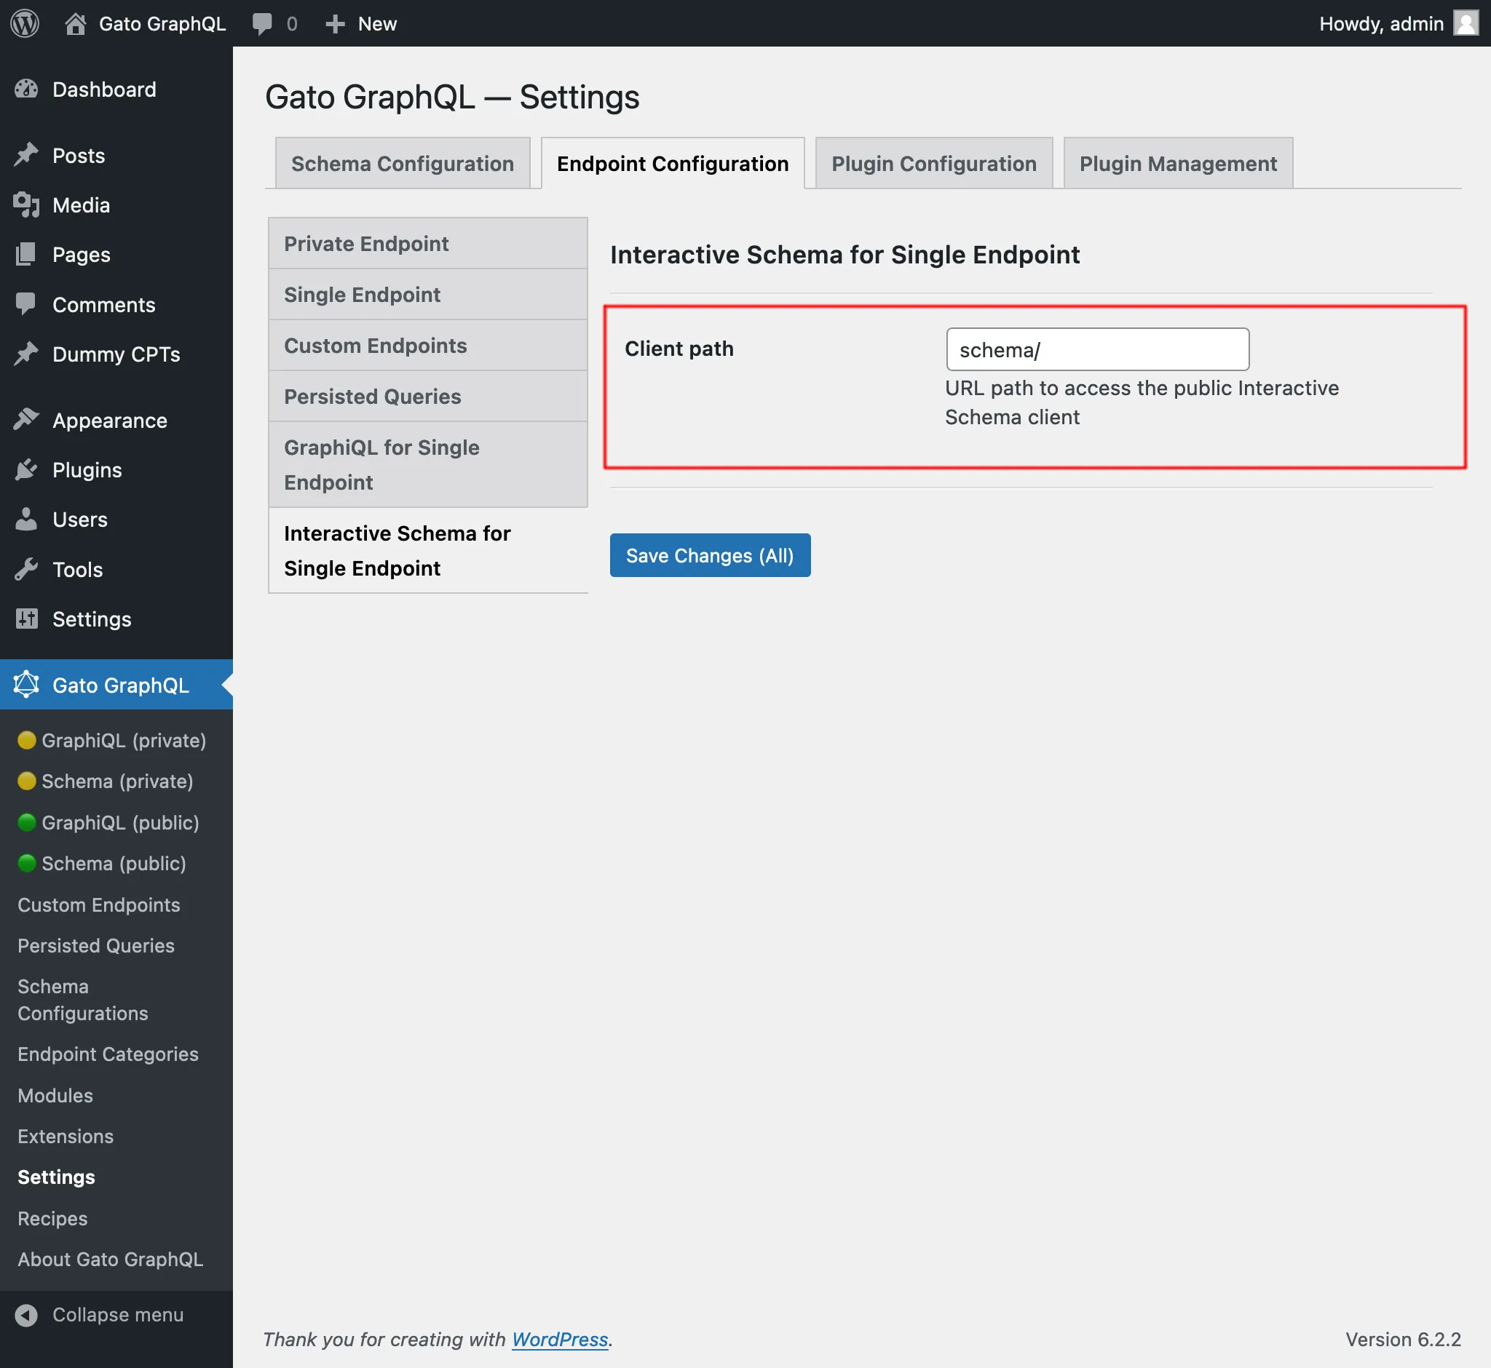1491x1368 pixels.
Task: Switch to Schema Configuration tab
Action: point(402,163)
